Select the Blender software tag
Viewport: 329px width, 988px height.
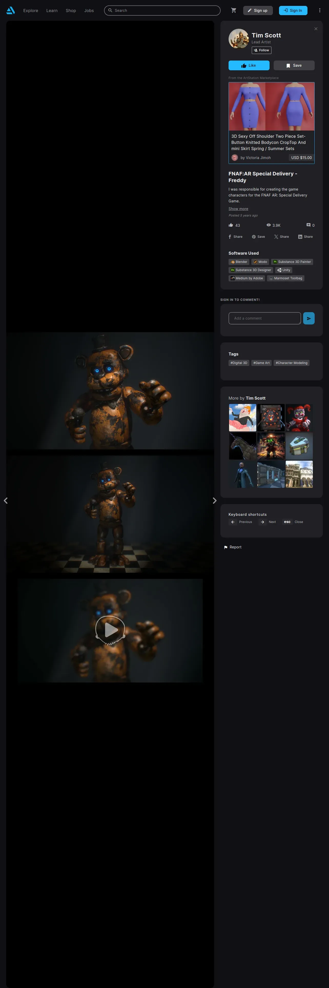239,262
